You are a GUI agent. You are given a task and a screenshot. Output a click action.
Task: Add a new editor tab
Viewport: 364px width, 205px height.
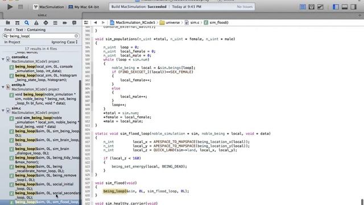[x=359, y=15]
